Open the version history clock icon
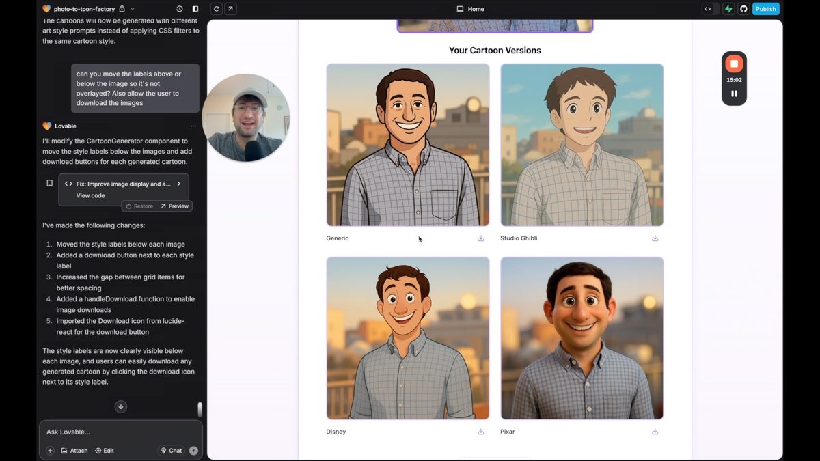The width and height of the screenshot is (820, 461). pyautogui.click(x=179, y=9)
